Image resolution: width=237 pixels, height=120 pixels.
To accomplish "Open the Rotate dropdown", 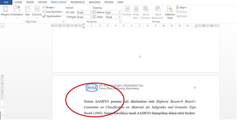I will pyautogui.click(x=182, y=16).
